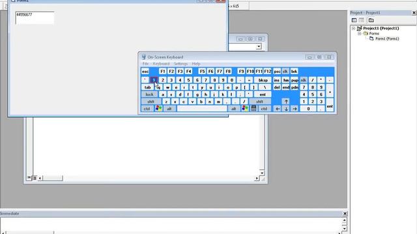
Task: Click the numeric keypad ent key
Action: pyautogui.click(x=330, y=105)
